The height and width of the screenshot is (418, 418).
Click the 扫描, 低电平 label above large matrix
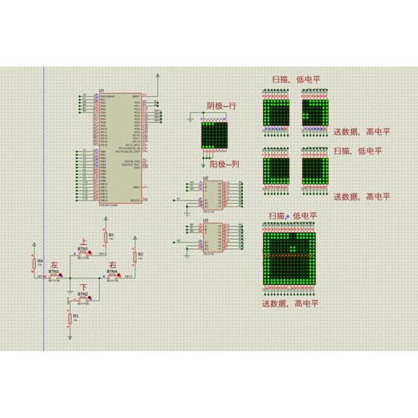click(x=293, y=216)
